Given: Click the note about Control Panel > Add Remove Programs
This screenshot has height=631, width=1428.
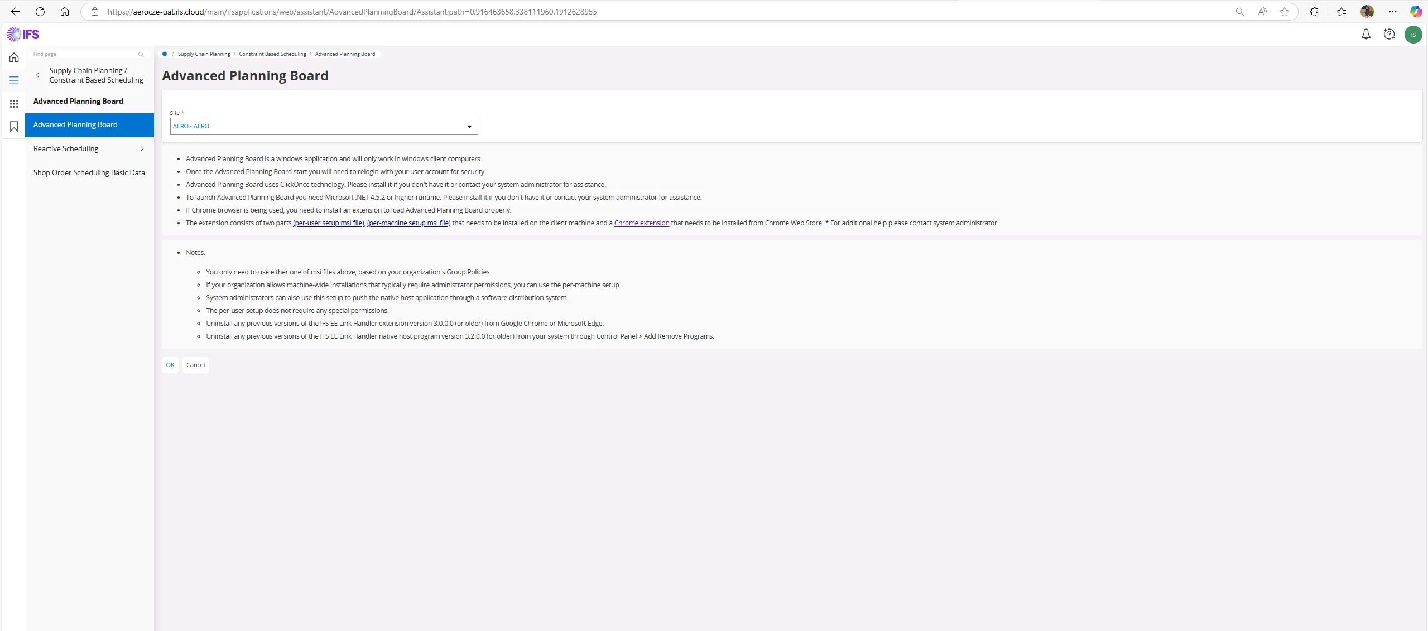Looking at the screenshot, I should click(x=460, y=336).
